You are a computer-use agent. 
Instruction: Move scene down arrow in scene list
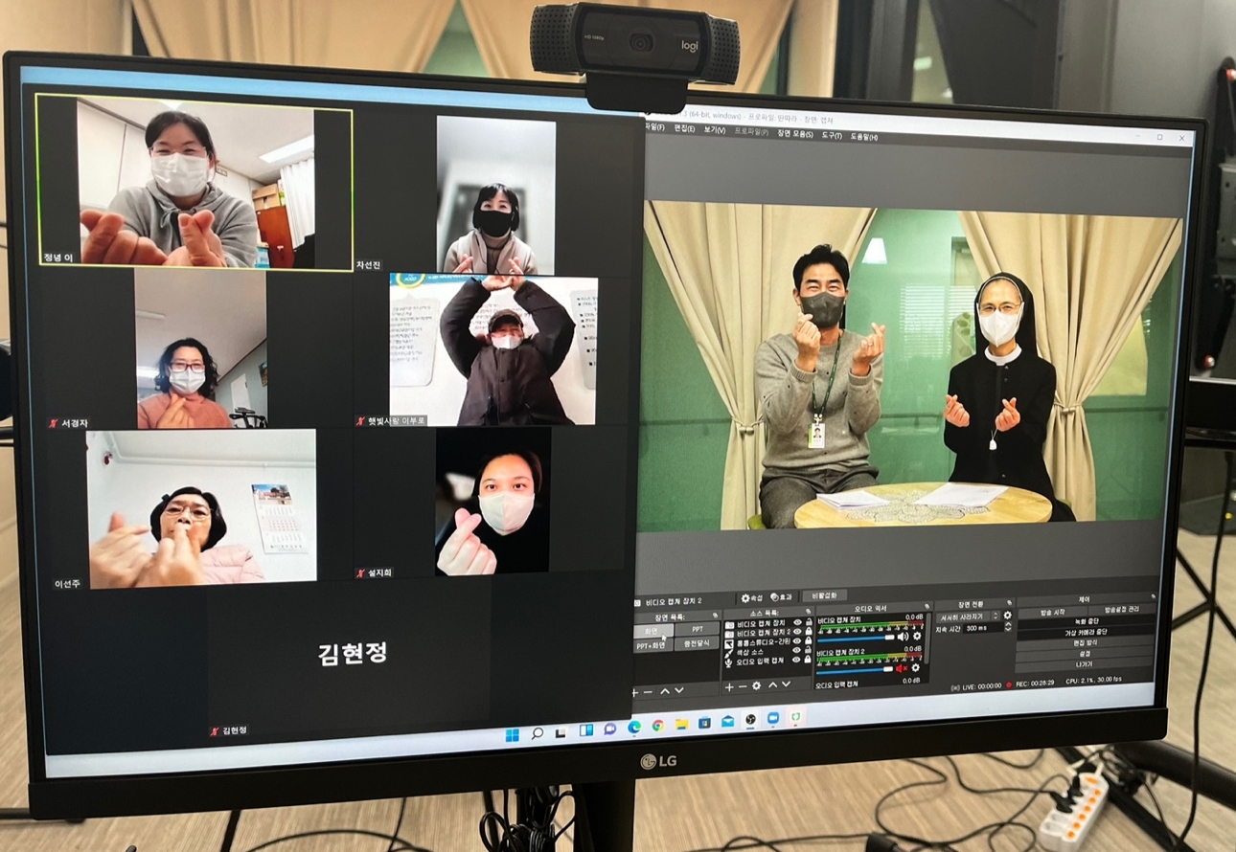point(678,690)
